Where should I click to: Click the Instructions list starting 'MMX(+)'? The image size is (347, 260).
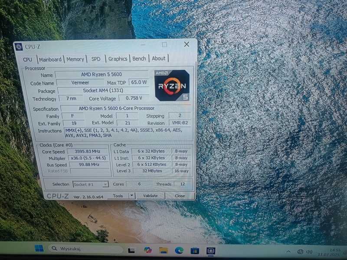click(x=128, y=133)
